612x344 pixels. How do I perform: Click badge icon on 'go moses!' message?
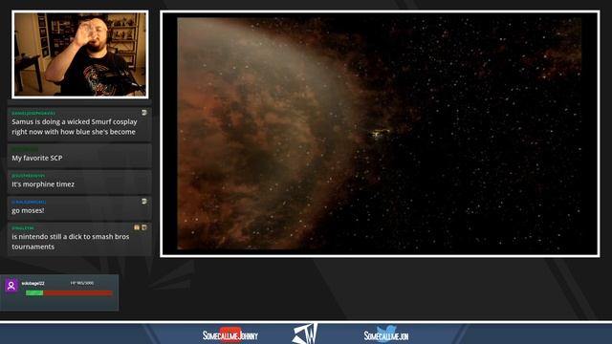144,202
